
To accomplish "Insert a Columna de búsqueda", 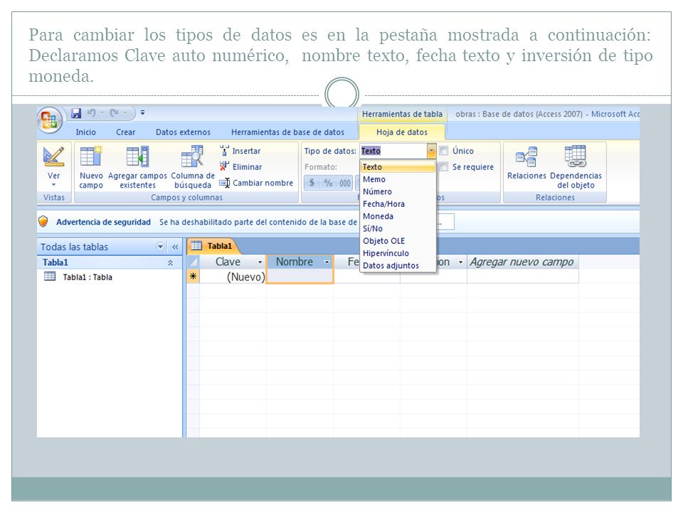I will pyautogui.click(x=193, y=168).
